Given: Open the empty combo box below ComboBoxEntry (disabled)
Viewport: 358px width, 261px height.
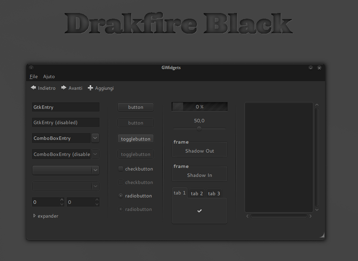Looking at the screenshot, I should point(66,170).
